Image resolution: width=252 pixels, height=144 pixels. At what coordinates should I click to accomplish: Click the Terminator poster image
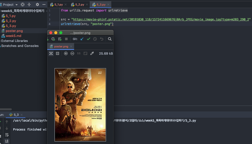click(x=80, y=105)
